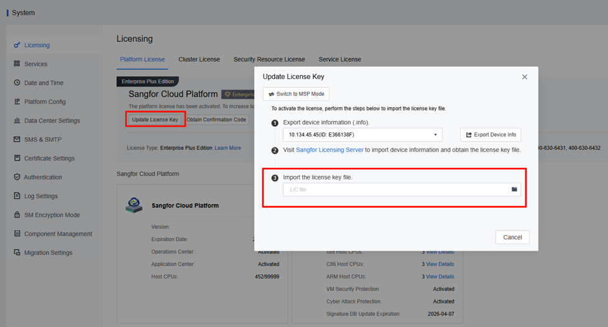
Task: Click the Log Settings document icon
Action: click(17, 196)
